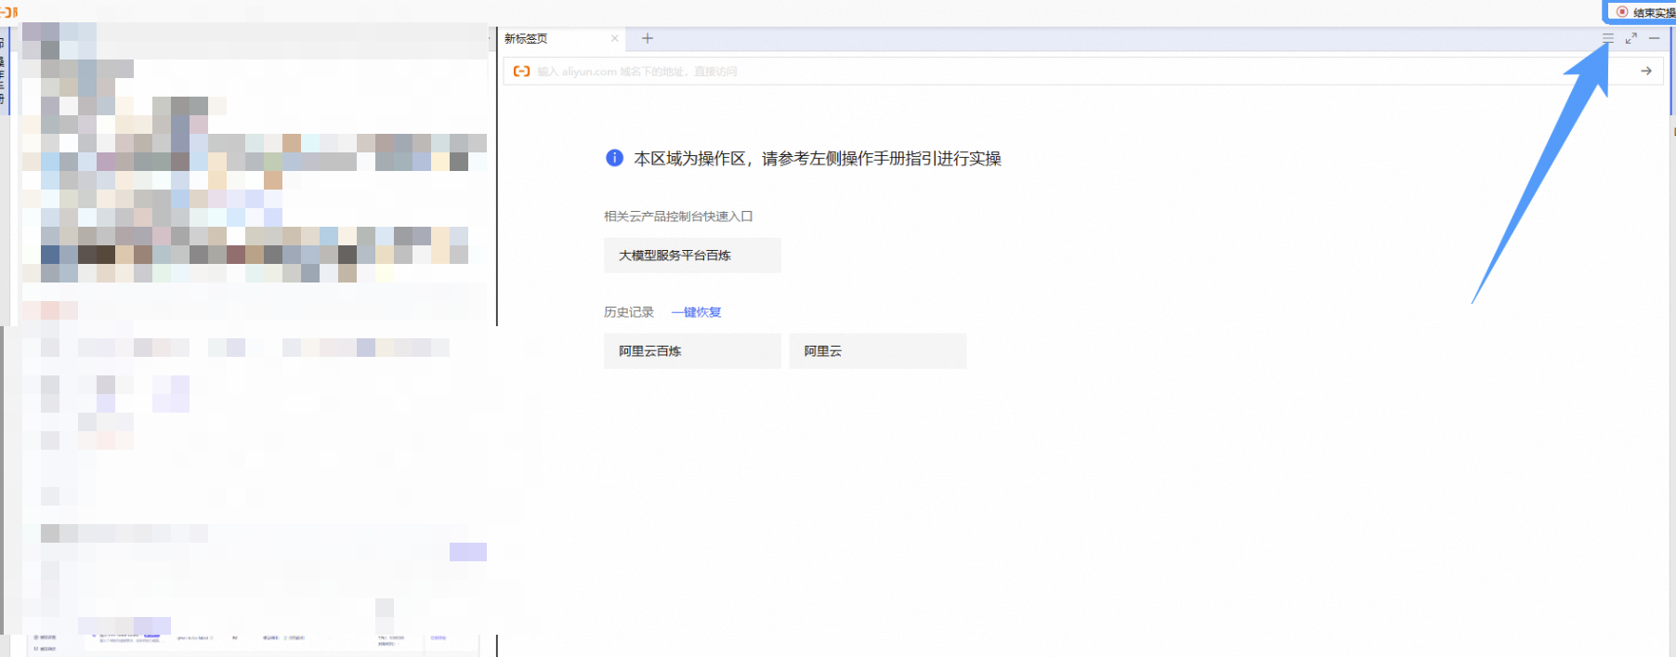This screenshot has height=657, width=1676.
Task: Click the blue info icon beside 本区域为操作区
Action: [614, 158]
